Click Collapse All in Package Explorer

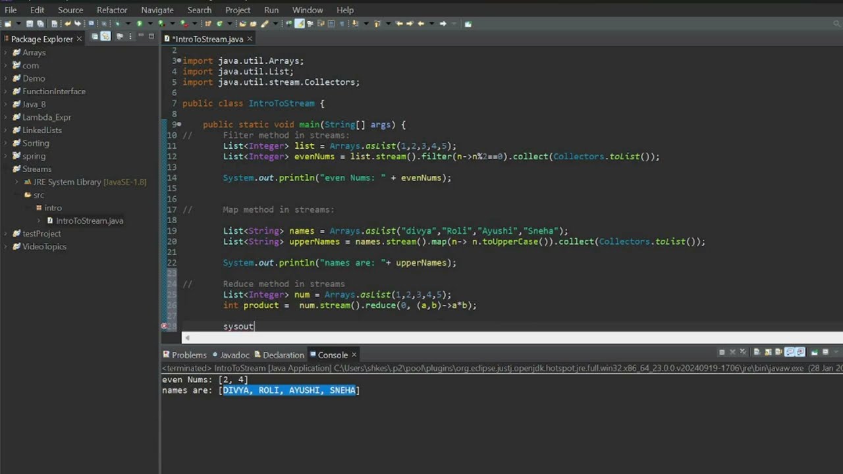point(95,36)
